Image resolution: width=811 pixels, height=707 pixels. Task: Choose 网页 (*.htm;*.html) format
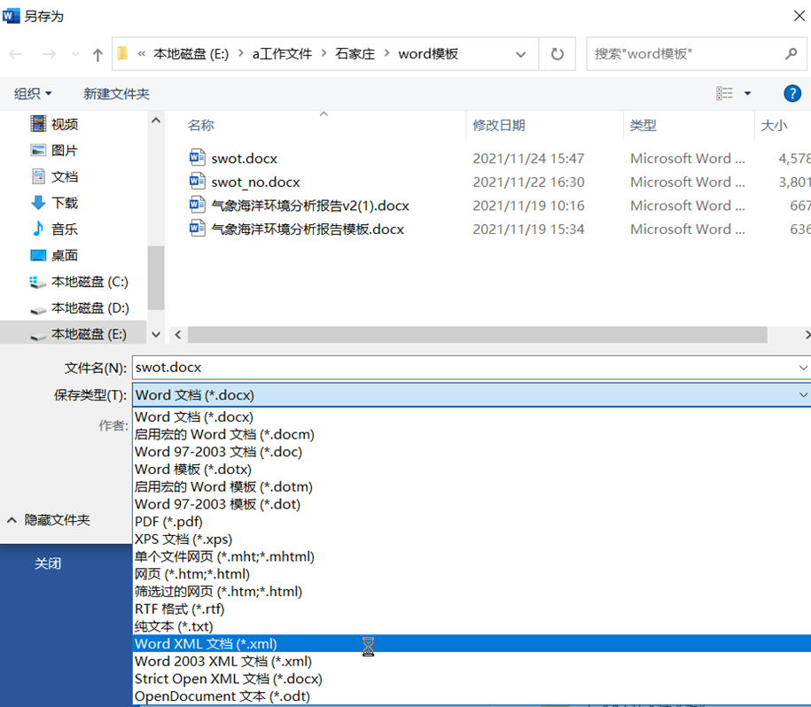(x=472, y=574)
